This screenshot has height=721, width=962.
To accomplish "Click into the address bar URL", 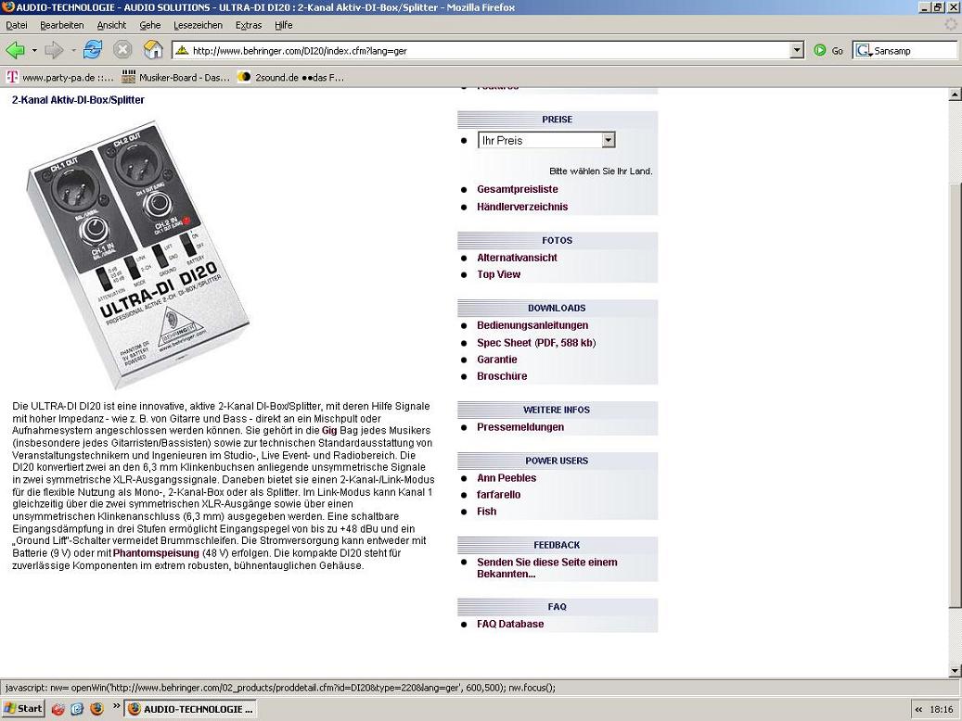I will coord(490,50).
